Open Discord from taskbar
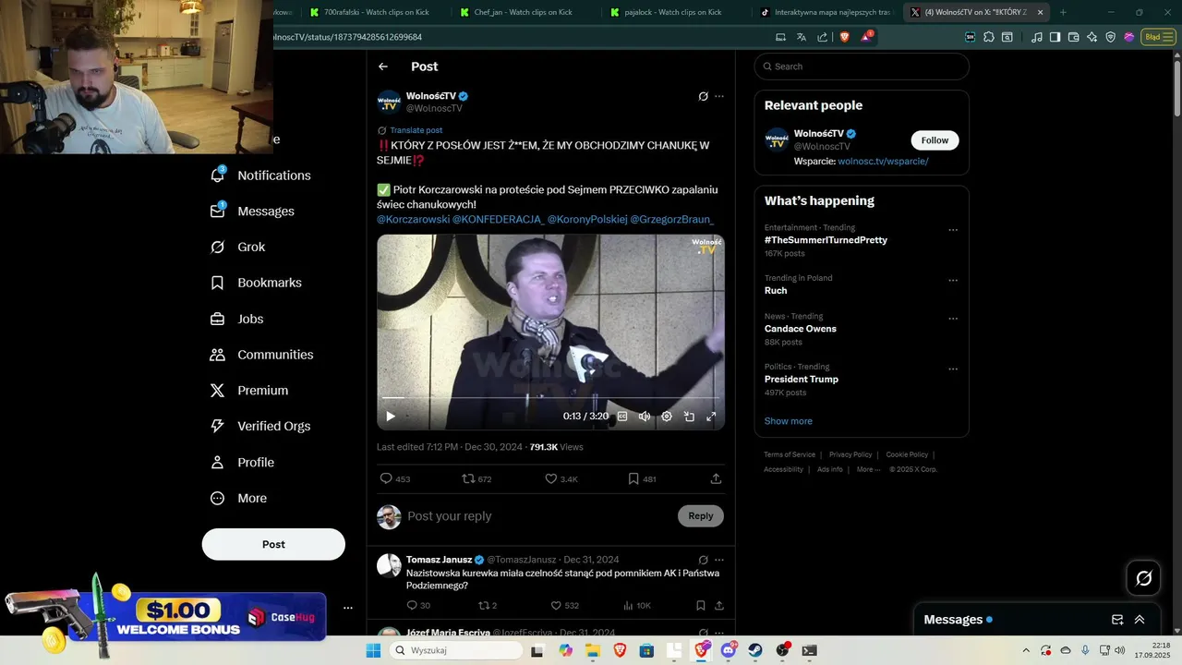Screen dimensions: 1182x665 click(x=729, y=650)
